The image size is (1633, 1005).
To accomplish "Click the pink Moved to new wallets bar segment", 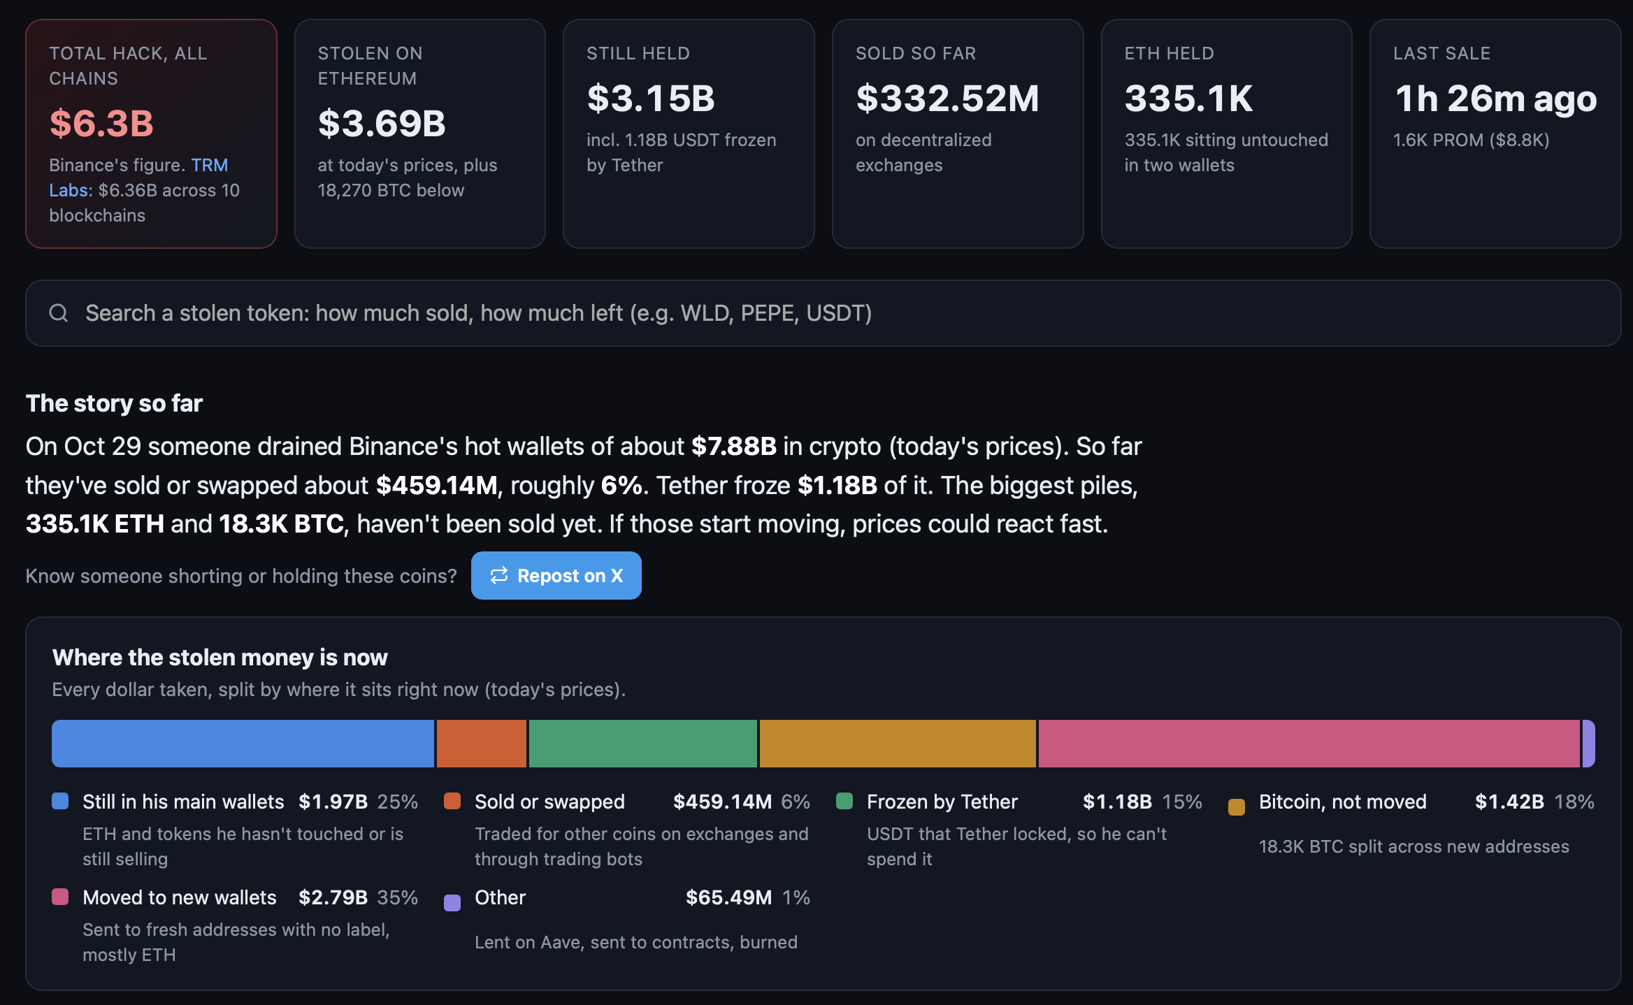I will pos(1309,744).
